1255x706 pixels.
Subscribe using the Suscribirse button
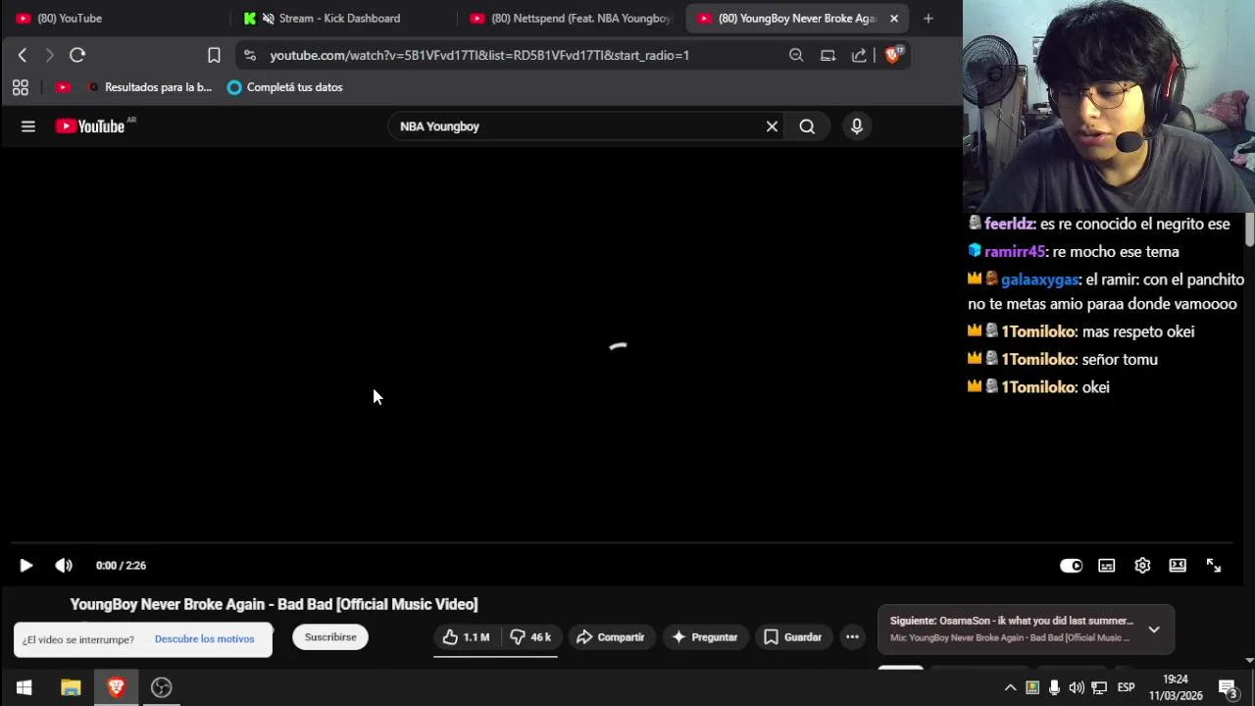(330, 637)
